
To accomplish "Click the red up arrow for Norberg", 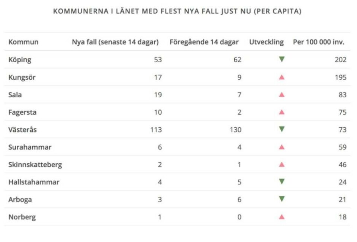I will 282,217.
